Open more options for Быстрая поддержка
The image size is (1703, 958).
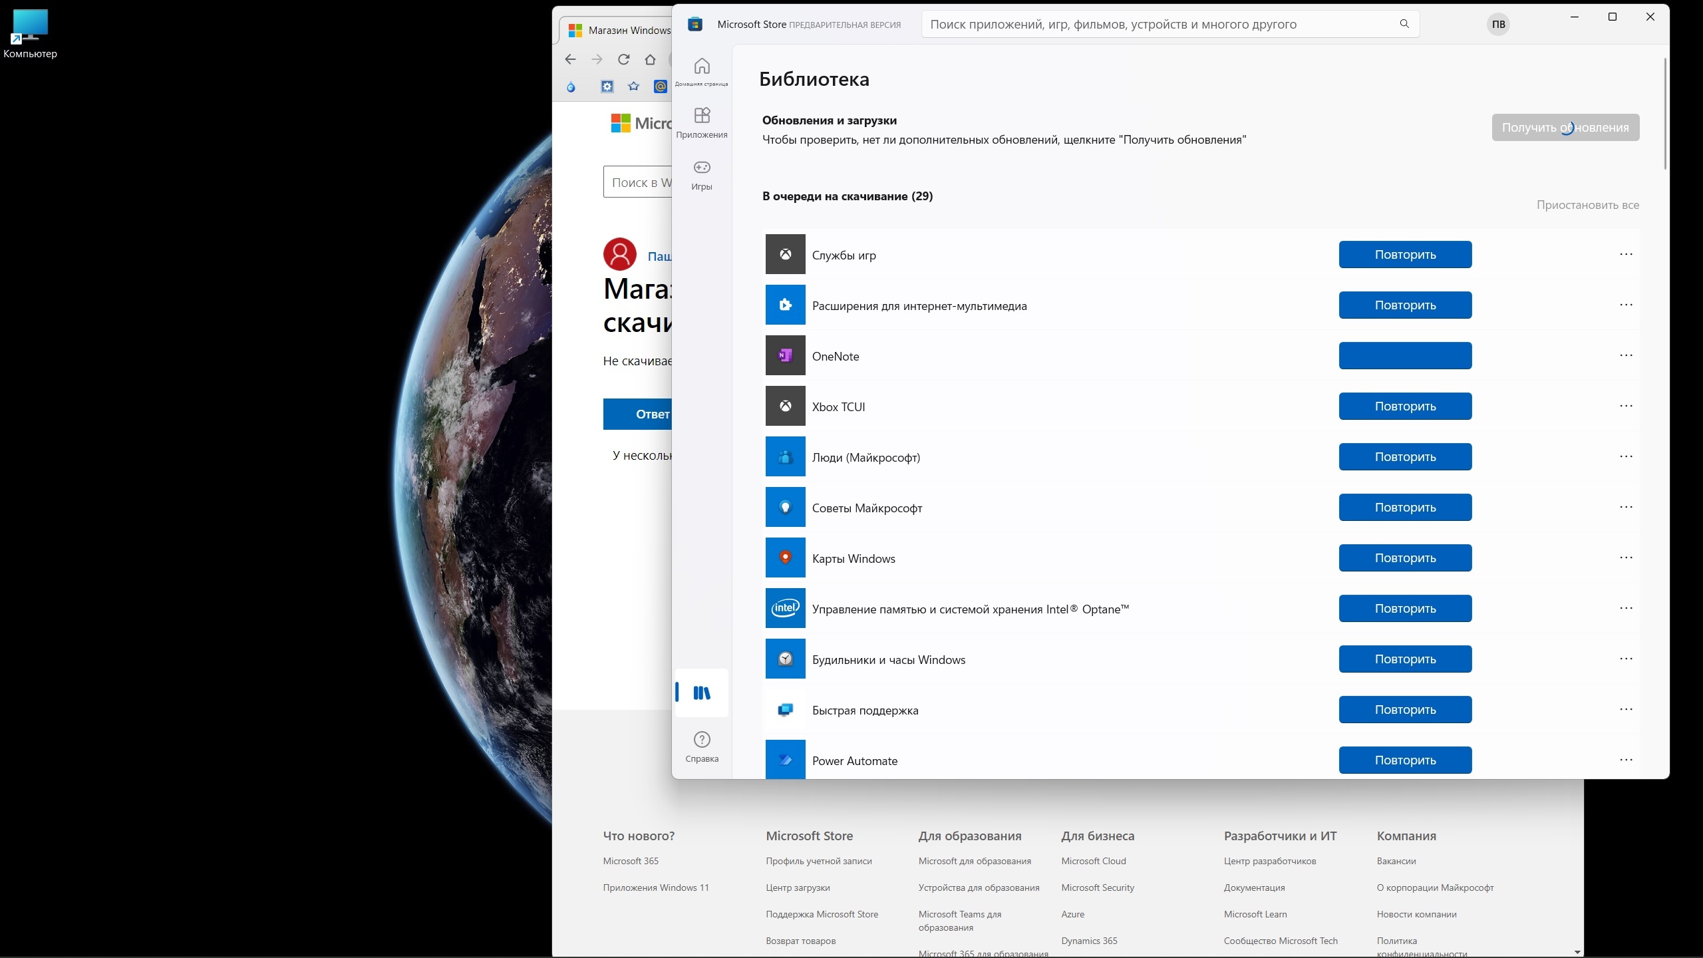[x=1626, y=709]
